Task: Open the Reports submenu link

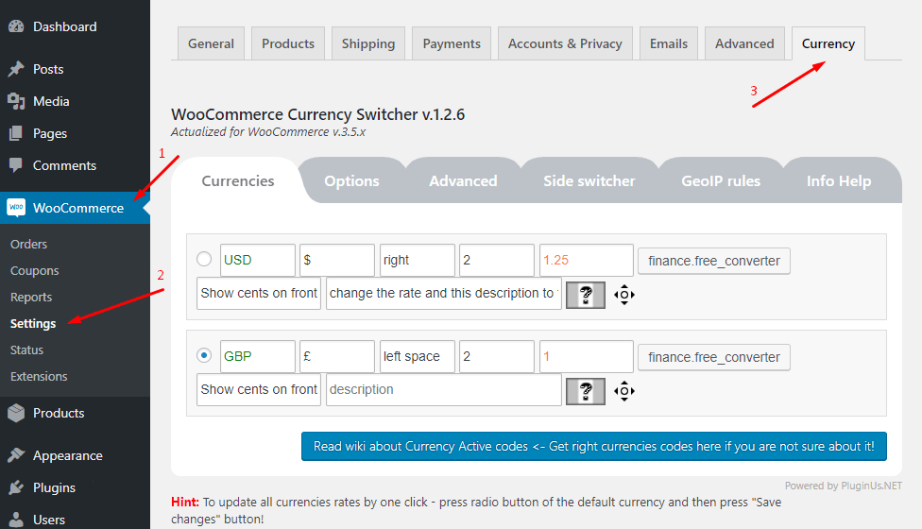Action: [x=31, y=297]
